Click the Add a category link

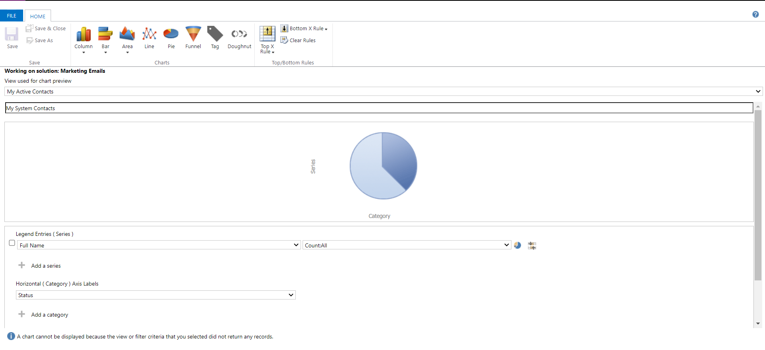[x=49, y=315]
